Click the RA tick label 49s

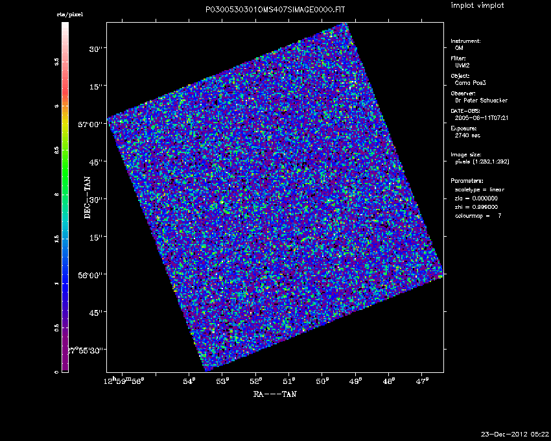tap(355, 381)
